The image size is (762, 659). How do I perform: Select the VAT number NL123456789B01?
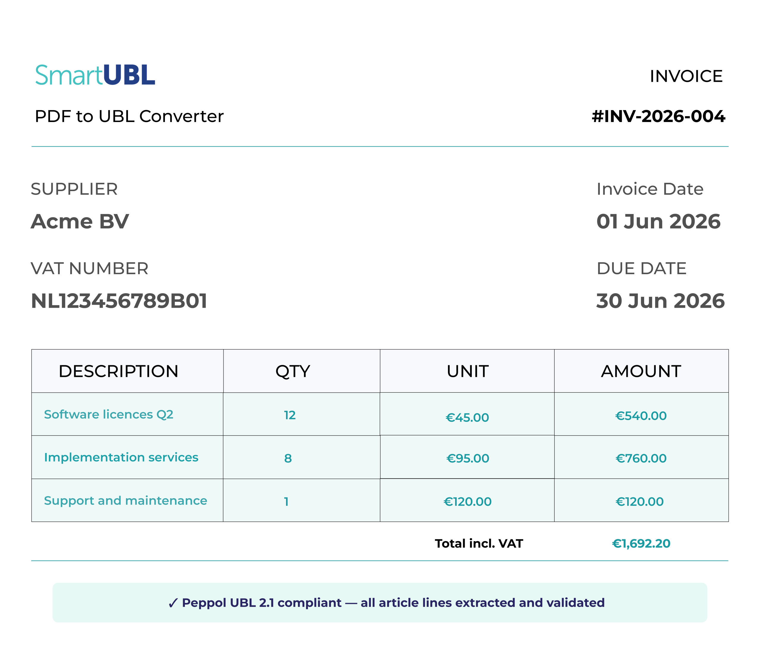(119, 301)
